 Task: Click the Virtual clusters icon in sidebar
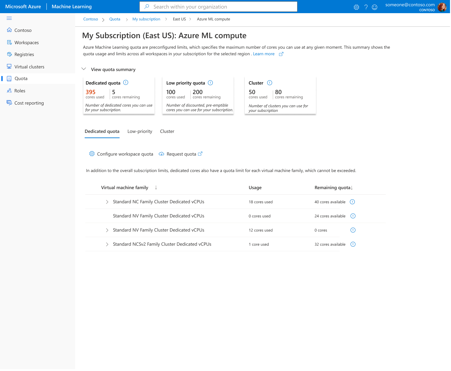pos(9,66)
